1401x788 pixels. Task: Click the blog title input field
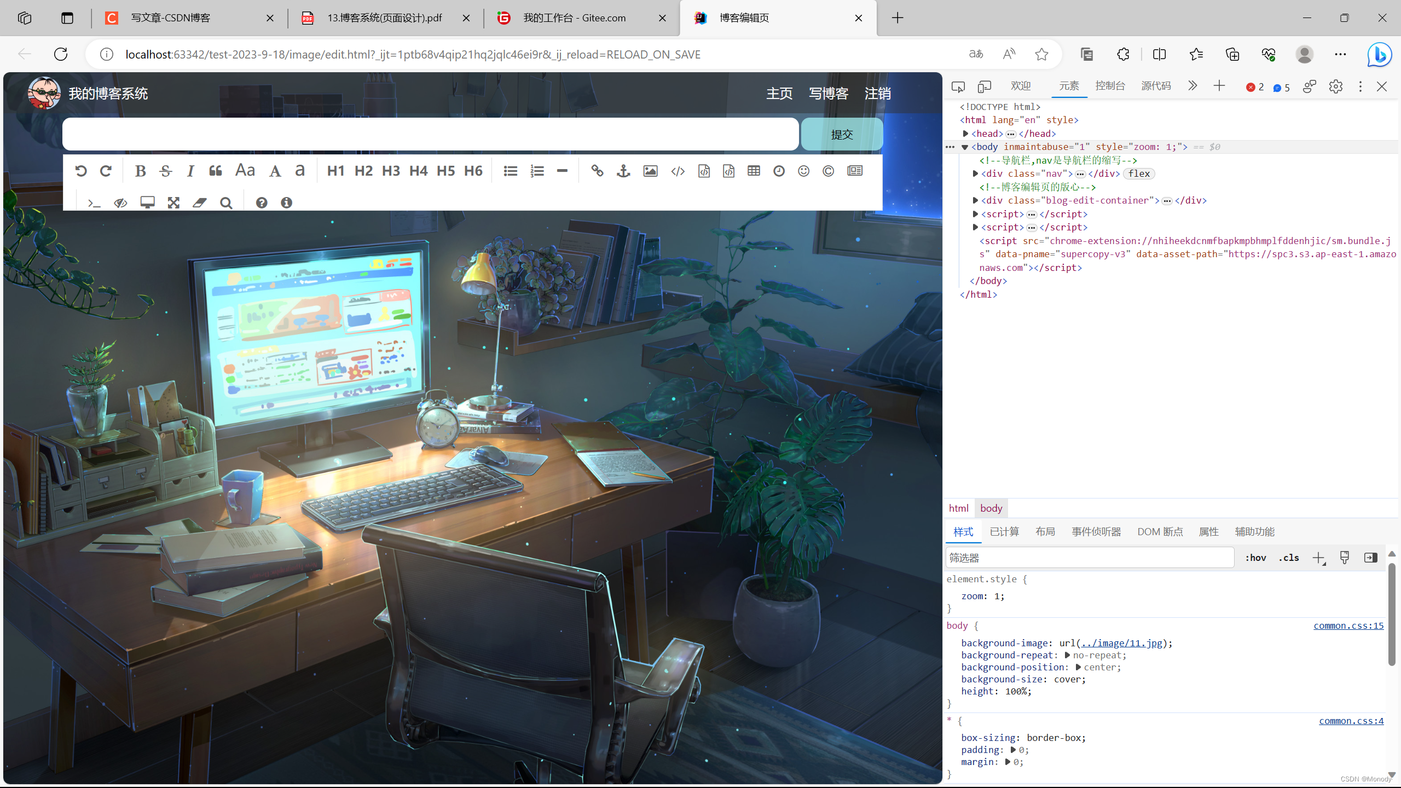click(431, 134)
